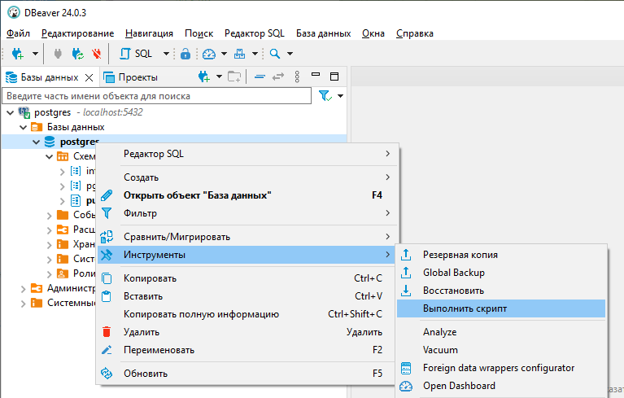Expand the Администр… tree node

23,289
